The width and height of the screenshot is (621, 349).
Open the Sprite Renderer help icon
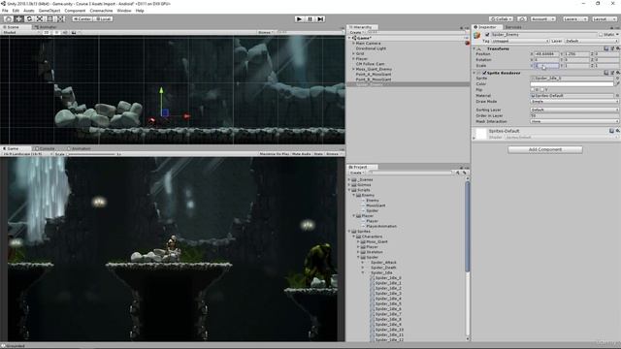click(x=605, y=73)
